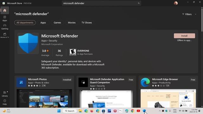Click the search magnifier icon in the search box

tap(139, 3)
